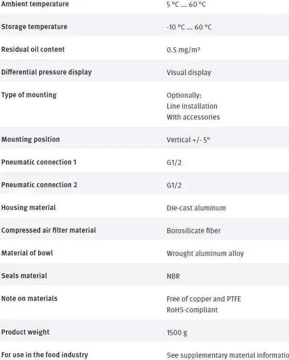Click the "Differential pressure display" label
Viewport: 289px width, 360px height.
pyautogui.click(x=46, y=72)
